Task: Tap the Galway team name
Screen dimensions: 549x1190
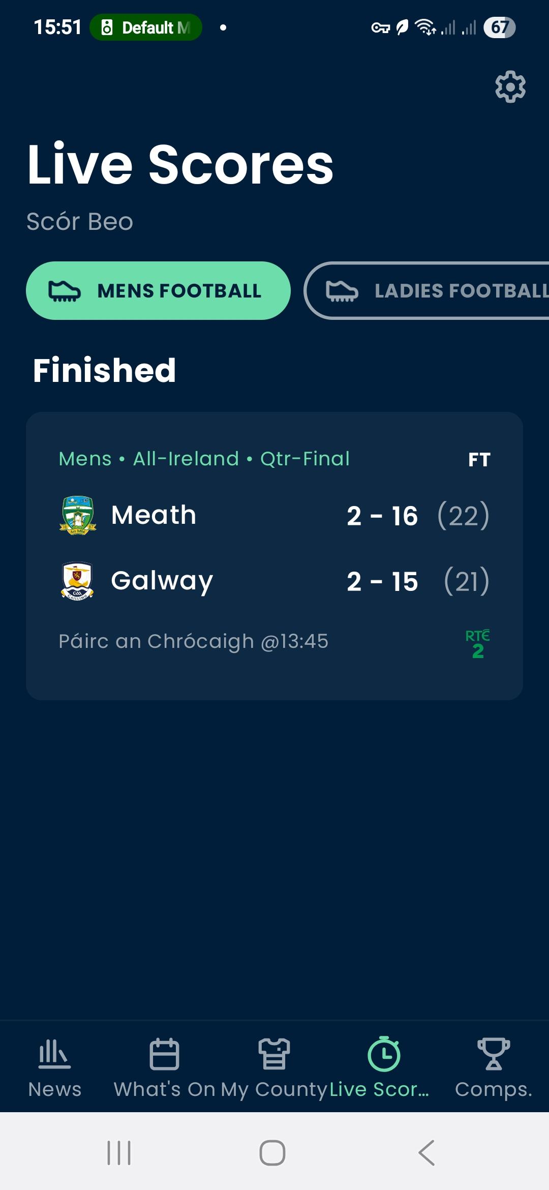Action: tap(162, 581)
